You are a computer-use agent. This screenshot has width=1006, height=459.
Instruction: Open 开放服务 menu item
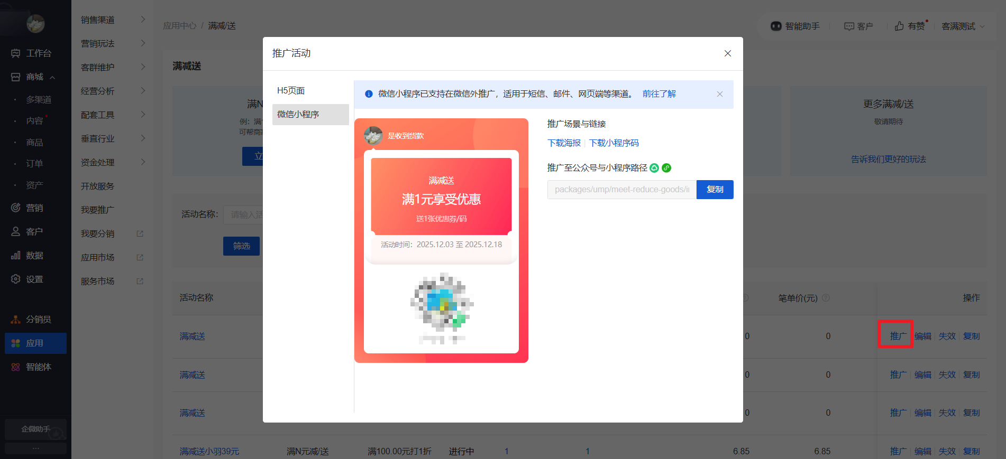tap(98, 186)
